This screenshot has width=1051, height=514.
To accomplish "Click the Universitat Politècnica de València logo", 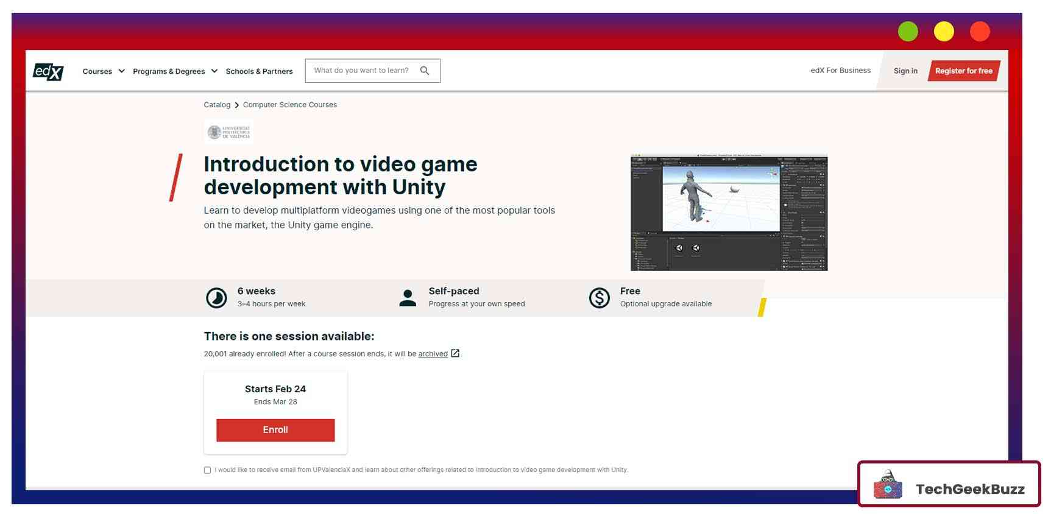I will click(x=228, y=132).
